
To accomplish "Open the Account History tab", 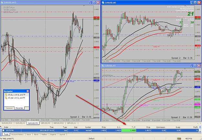I will (x=17, y=135).
